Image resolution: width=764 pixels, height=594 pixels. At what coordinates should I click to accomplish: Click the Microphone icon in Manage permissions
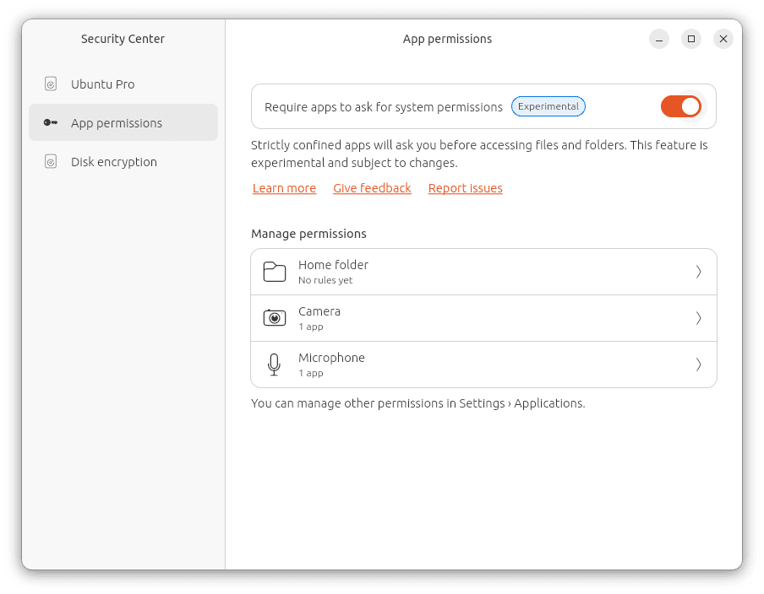click(x=274, y=364)
